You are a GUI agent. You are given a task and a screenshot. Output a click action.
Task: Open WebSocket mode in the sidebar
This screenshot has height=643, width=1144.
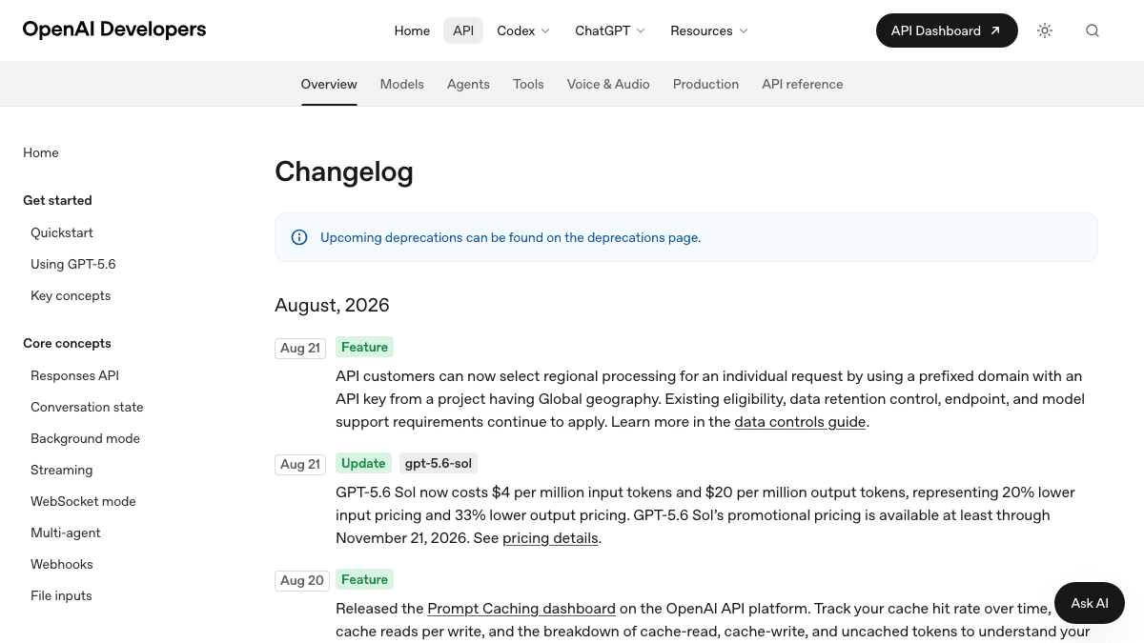pyautogui.click(x=83, y=501)
